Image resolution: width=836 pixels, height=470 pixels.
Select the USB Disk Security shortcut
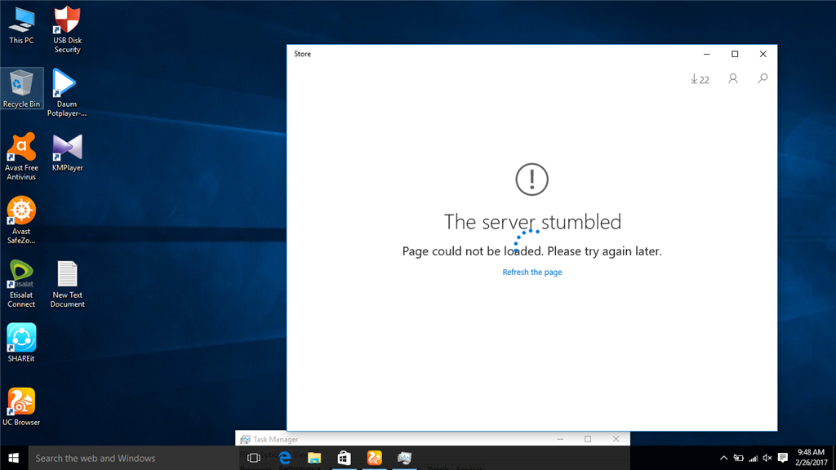[67, 29]
